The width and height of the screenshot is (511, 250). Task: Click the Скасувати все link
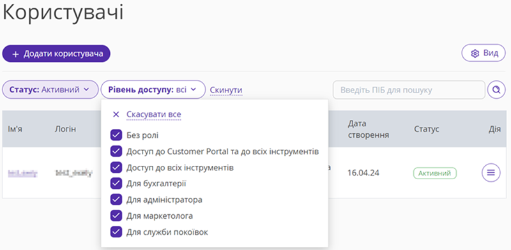pyautogui.click(x=154, y=115)
